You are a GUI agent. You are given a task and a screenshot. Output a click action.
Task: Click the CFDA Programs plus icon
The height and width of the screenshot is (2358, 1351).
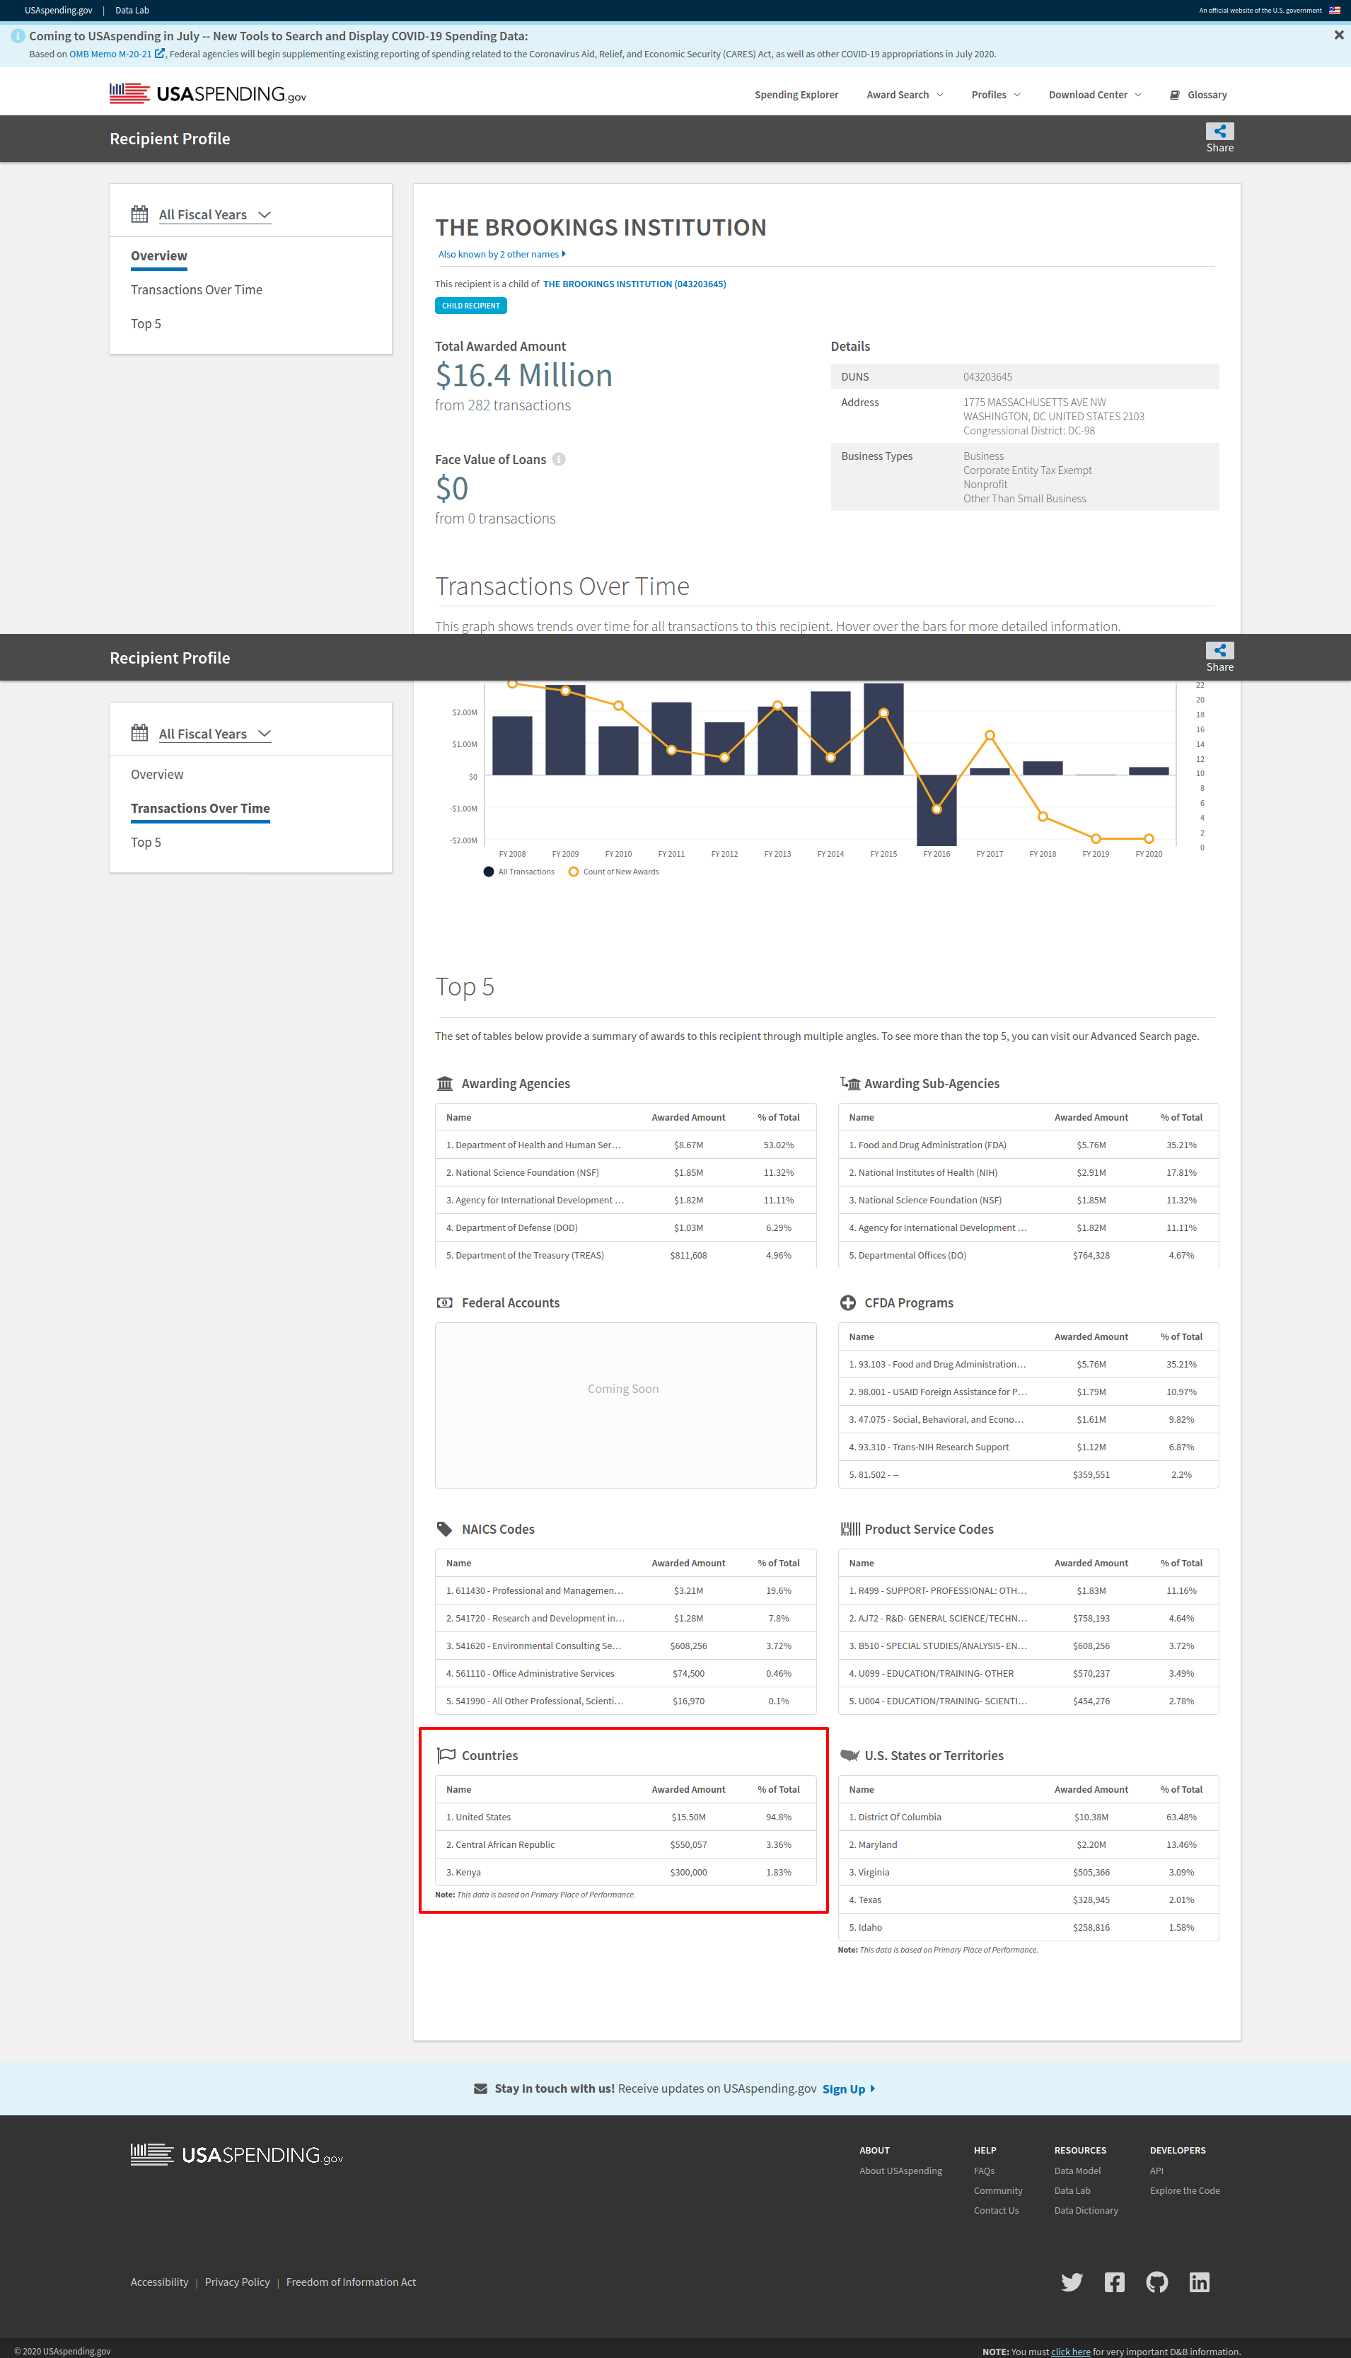(848, 1303)
